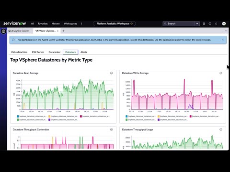Switch to the ESX Server tab
Image resolution: width=230 pixels, height=172 pixels.
pos(38,52)
